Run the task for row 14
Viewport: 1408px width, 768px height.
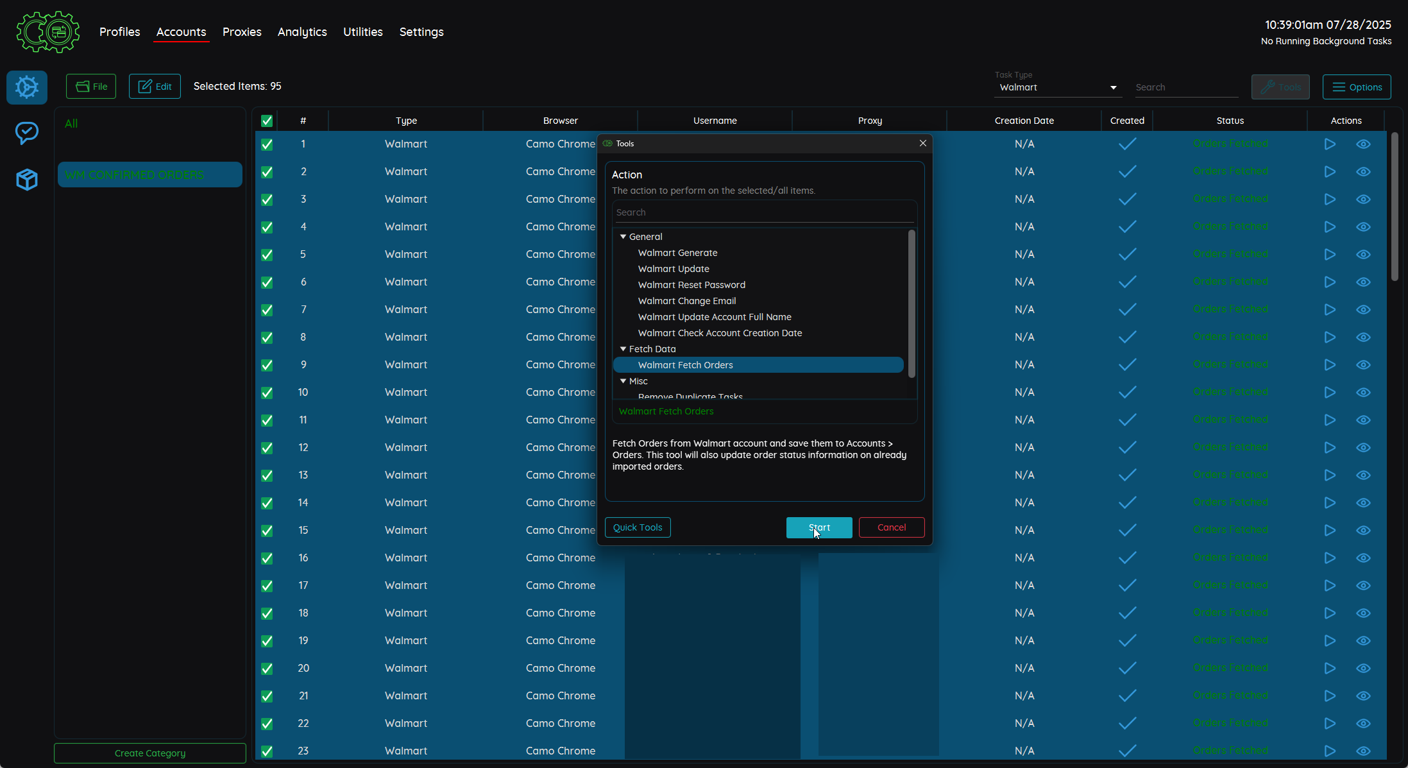(1330, 503)
